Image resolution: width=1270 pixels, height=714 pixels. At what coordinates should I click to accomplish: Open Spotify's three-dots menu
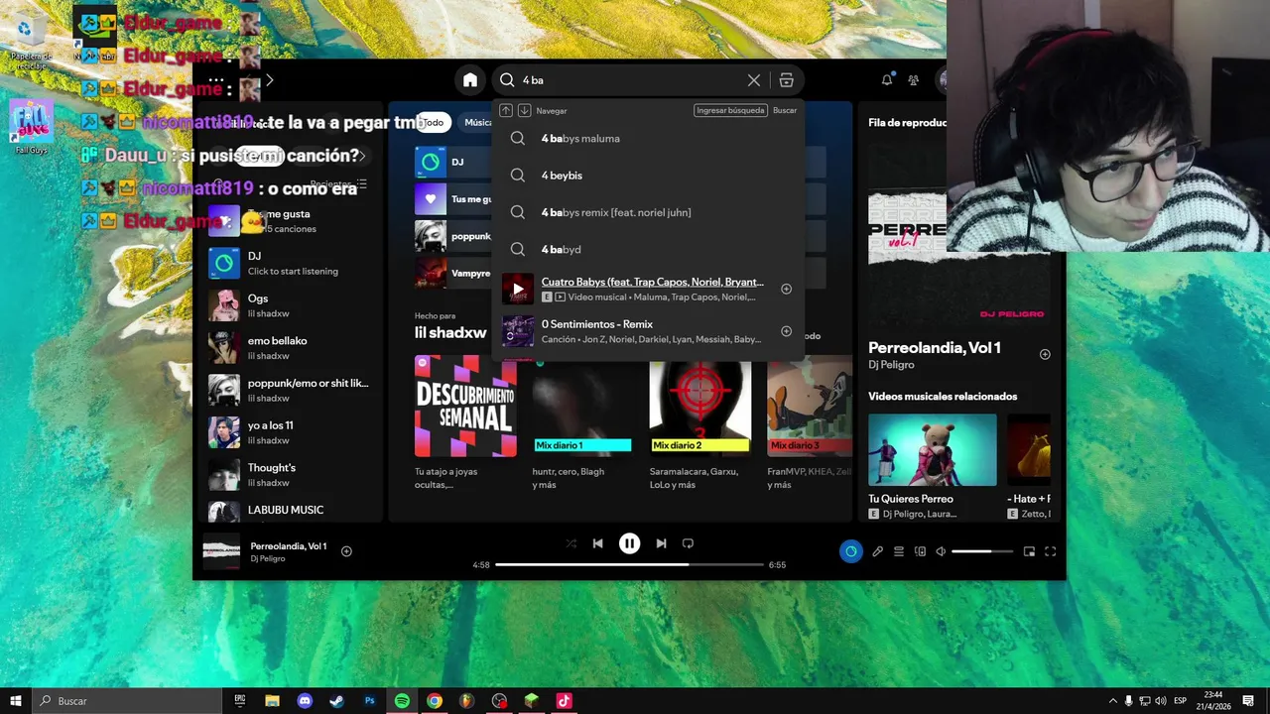(x=216, y=80)
